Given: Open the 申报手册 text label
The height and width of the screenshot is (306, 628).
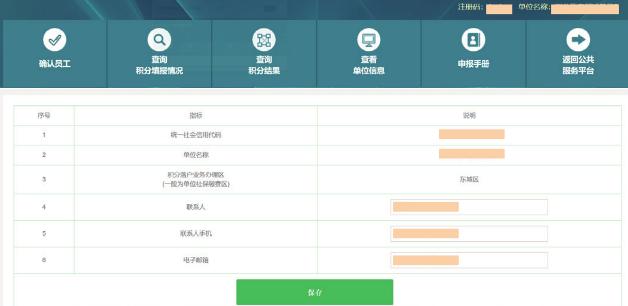Looking at the screenshot, I should coord(473,64).
